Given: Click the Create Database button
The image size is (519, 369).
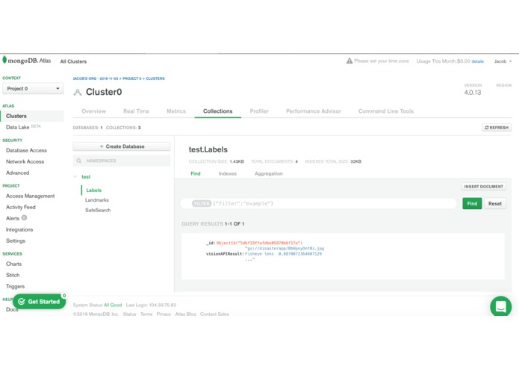Looking at the screenshot, I should tap(122, 146).
